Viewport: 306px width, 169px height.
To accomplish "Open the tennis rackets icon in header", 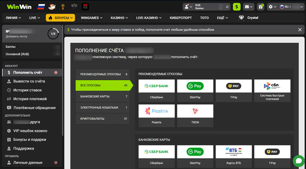I will click(74, 7).
